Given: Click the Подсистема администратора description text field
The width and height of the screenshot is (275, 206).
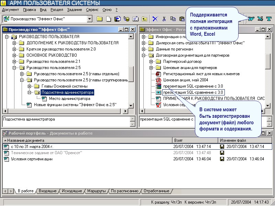Looking at the screenshot, I should pyautogui.click(x=67, y=122).
